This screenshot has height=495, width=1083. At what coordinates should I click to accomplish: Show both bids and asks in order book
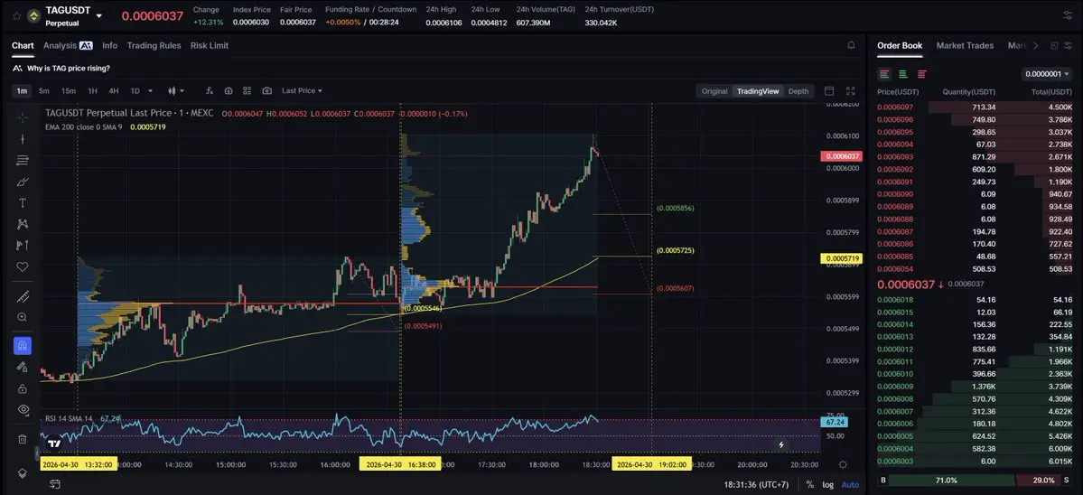pos(884,74)
